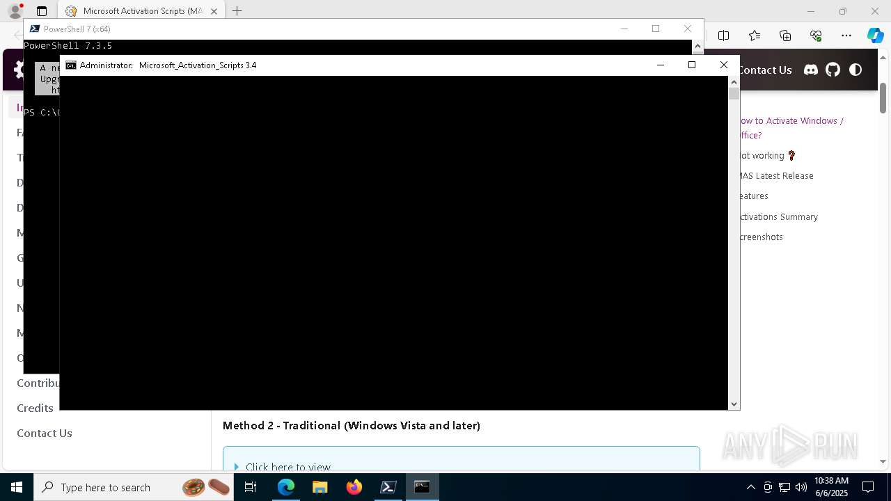
Task: Jump to Activations Summary section
Action: [x=778, y=217]
